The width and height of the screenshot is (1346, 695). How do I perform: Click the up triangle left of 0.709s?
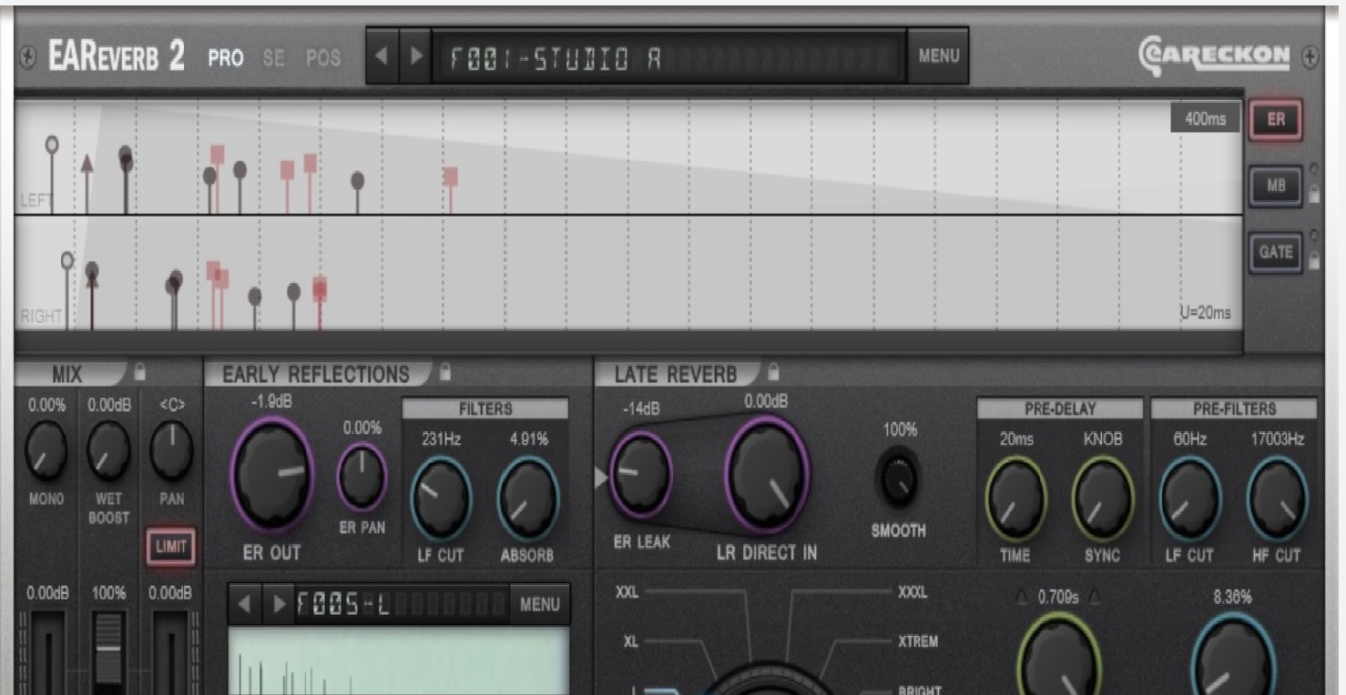tap(1024, 598)
